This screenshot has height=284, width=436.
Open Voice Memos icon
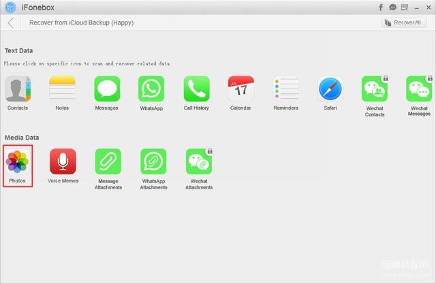pyautogui.click(x=63, y=161)
